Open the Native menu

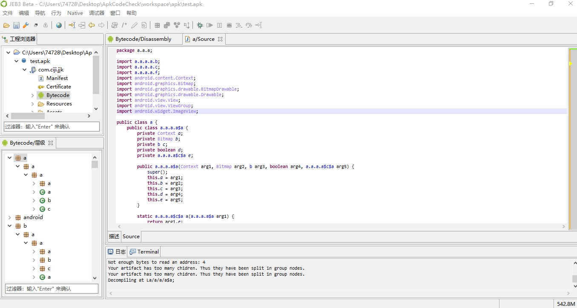(75, 13)
